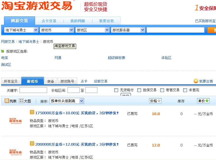The width and height of the screenshot is (216, 160).
Task: Check the 担保交易 option
Action: tap(139, 90)
